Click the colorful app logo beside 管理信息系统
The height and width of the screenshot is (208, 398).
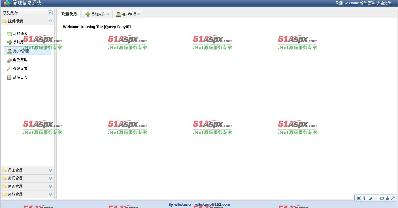click(7, 3)
